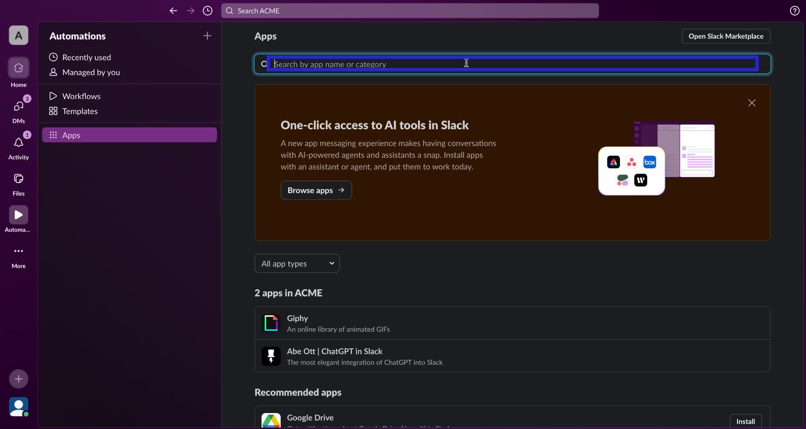The image size is (806, 429).
Task: Open view history via the clock icon
Action: pos(207,11)
